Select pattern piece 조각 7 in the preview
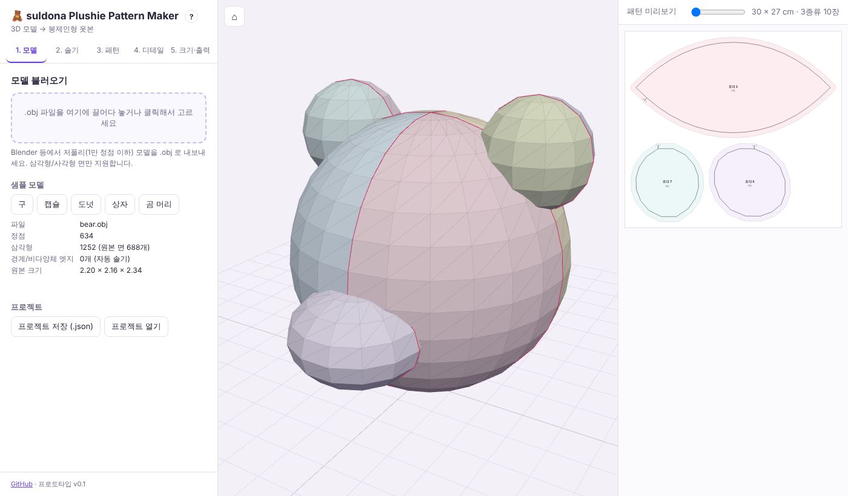 (x=667, y=183)
